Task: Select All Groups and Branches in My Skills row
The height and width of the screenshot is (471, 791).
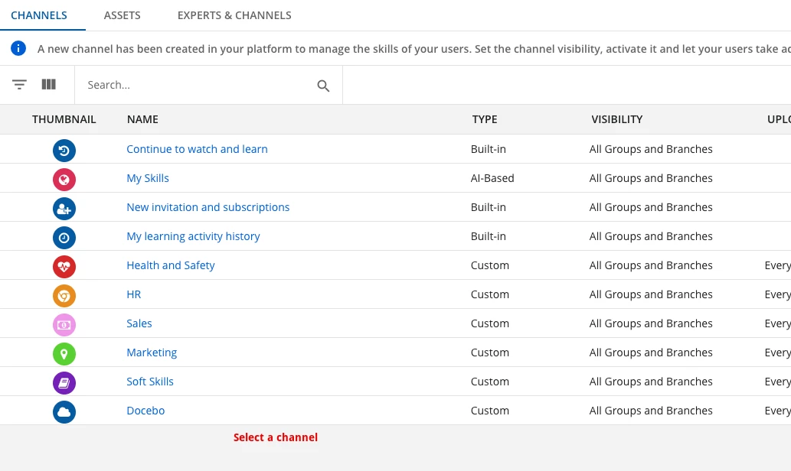Action: pos(651,178)
